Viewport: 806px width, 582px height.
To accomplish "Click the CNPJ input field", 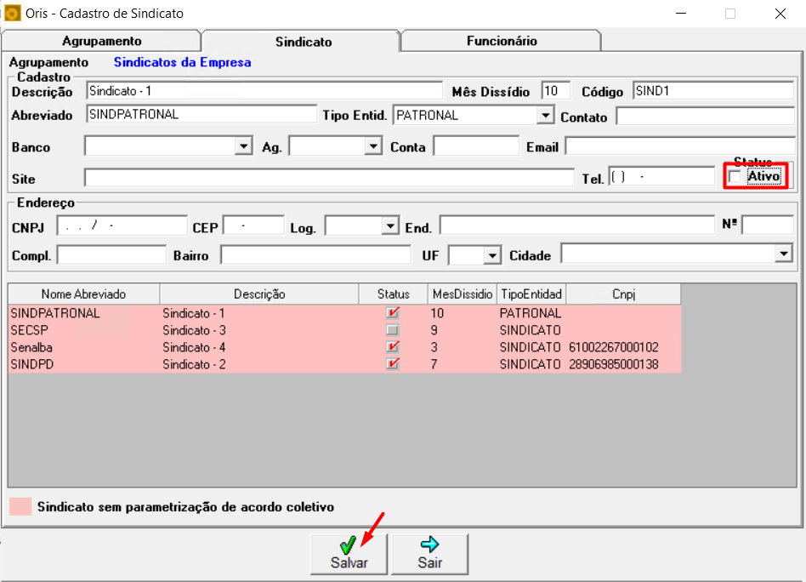I will coord(122,226).
